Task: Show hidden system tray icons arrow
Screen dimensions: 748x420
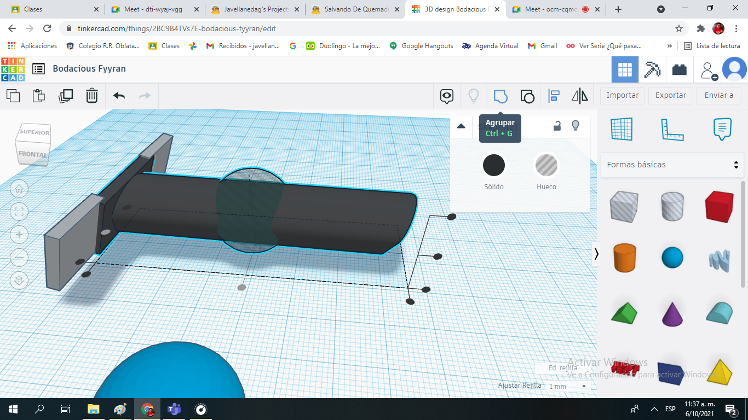Action: (x=654, y=409)
